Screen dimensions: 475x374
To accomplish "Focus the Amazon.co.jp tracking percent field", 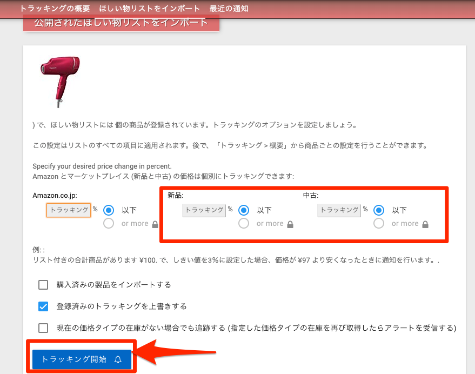I will pyautogui.click(x=69, y=210).
